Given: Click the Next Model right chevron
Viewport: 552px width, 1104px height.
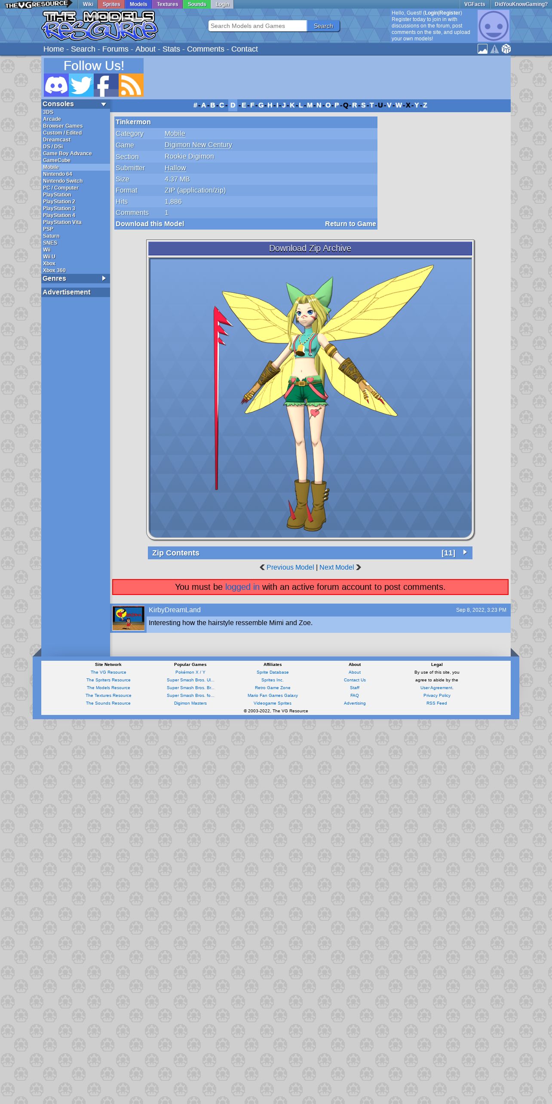Looking at the screenshot, I should click(359, 567).
